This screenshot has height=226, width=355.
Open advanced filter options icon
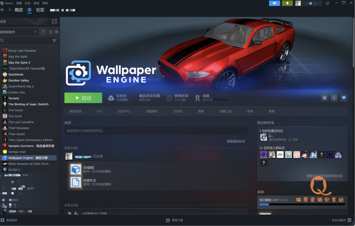point(54,41)
